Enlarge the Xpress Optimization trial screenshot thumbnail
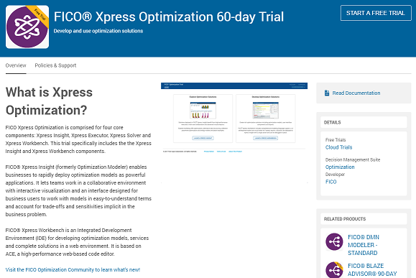 click(x=234, y=118)
